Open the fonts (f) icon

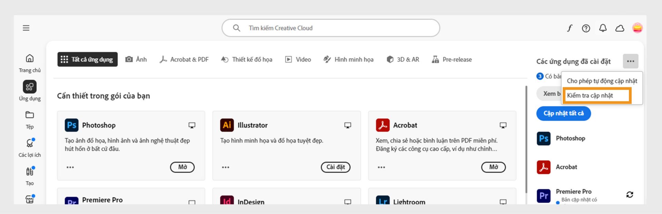pyautogui.click(x=570, y=28)
